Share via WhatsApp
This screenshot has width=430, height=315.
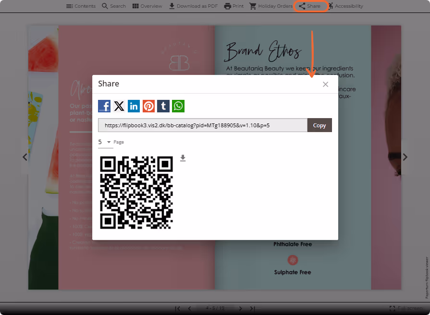pyautogui.click(x=178, y=106)
